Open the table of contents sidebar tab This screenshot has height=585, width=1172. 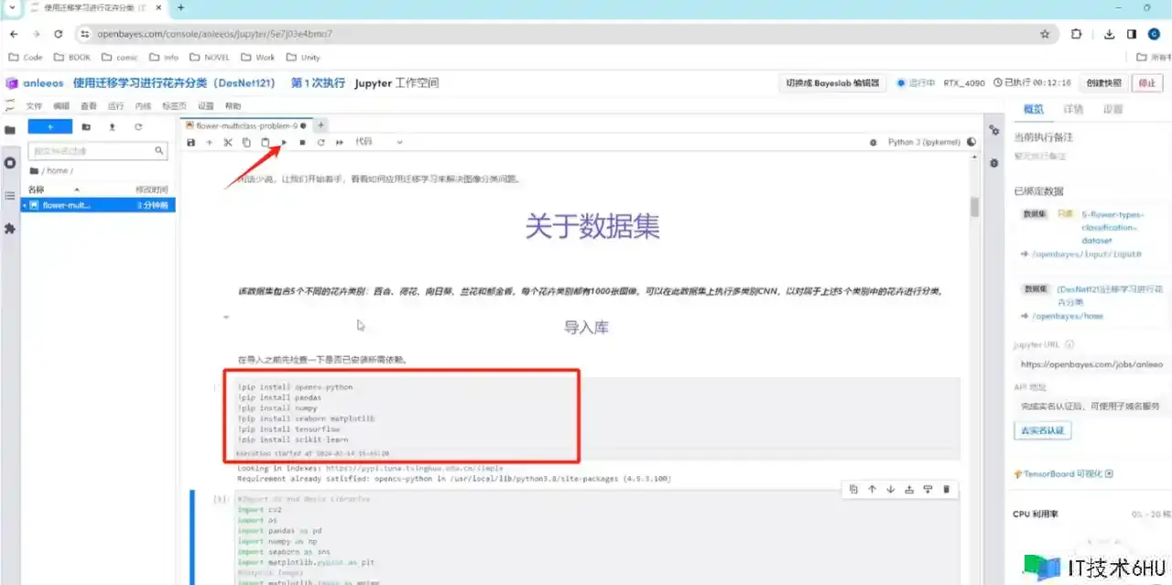point(10,196)
